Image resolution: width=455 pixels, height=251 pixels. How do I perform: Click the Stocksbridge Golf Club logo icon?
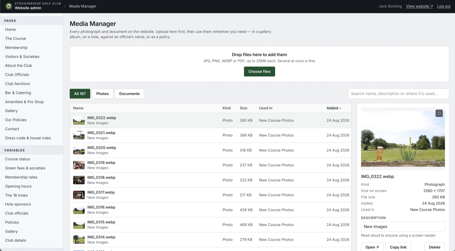[x=9, y=6]
